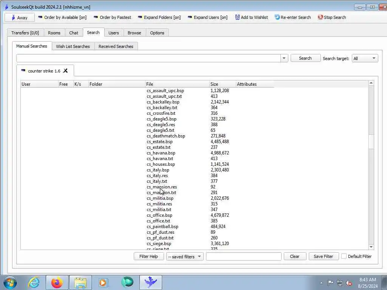
Task: Click the results scrollbar down arrow
Action: point(371,247)
